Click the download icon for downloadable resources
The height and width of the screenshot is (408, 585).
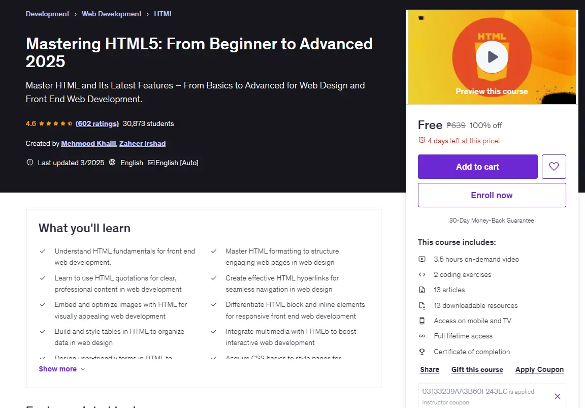[x=422, y=305]
